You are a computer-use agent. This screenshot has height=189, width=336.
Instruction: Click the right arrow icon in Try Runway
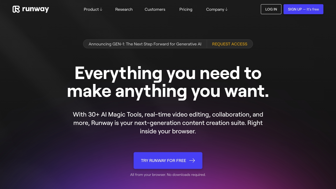pyautogui.click(x=192, y=160)
